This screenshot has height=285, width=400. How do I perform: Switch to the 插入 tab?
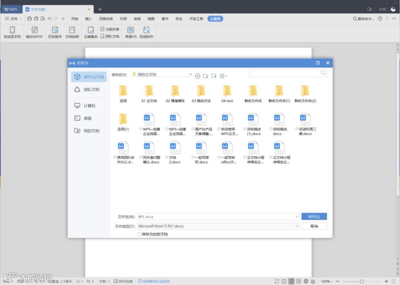[x=88, y=19]
